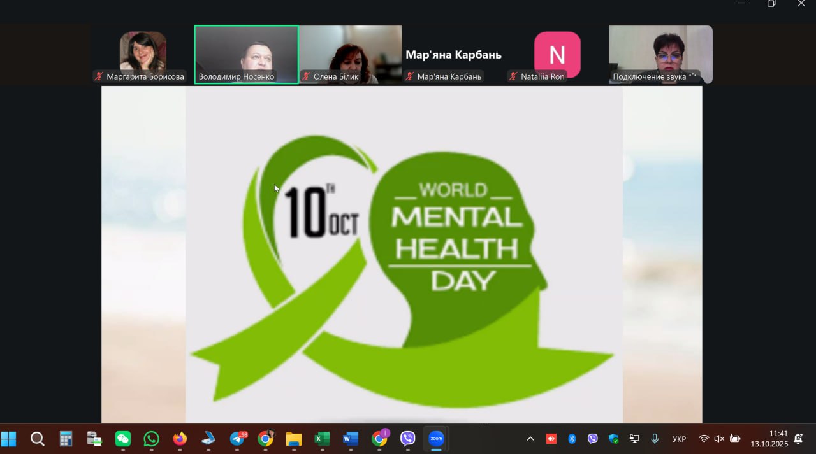
Task: Select Володимир Носенко's video tile
Action: click(x=246, y=54)
